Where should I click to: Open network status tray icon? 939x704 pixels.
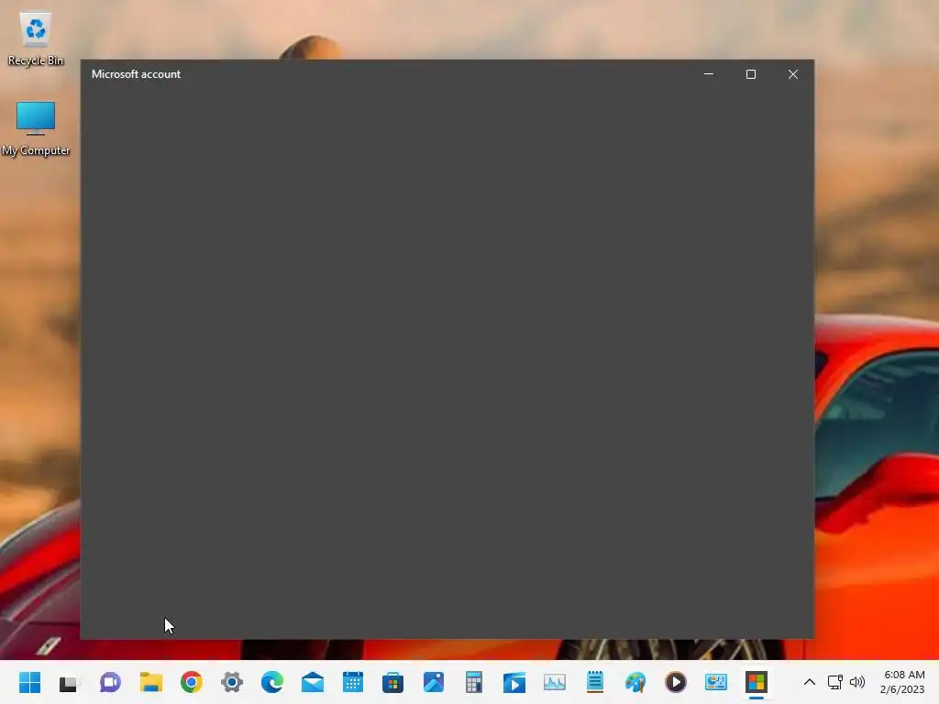[x=834, y=682]
